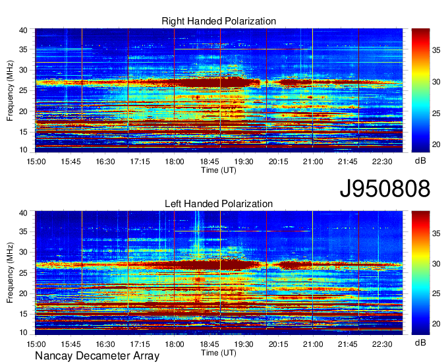The image size is (448, 364).
Task: Click "17:15" time tick on top plot
Action: pos(140,162)
